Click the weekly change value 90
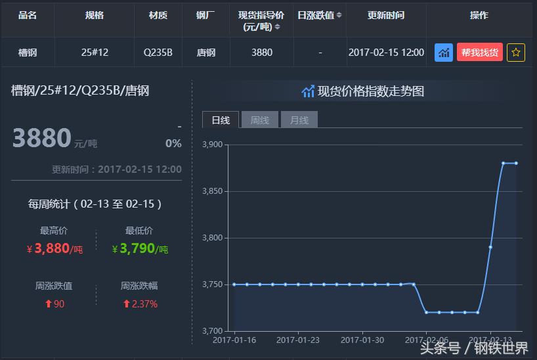Screen dimensions: 537x360 pyautogui.click(x=54, y=304)
